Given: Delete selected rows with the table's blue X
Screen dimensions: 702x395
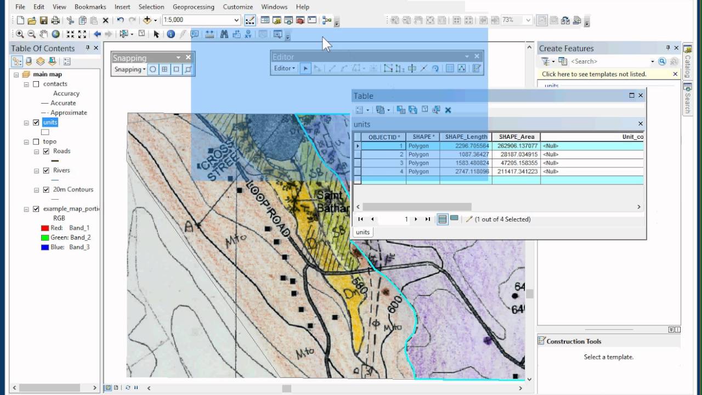Looking at the screenshot, I should (x=448, y=110).
